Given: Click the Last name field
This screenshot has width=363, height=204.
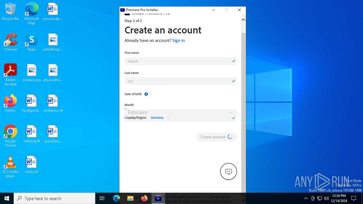Looking at the screenshot, I should [180, 81].
